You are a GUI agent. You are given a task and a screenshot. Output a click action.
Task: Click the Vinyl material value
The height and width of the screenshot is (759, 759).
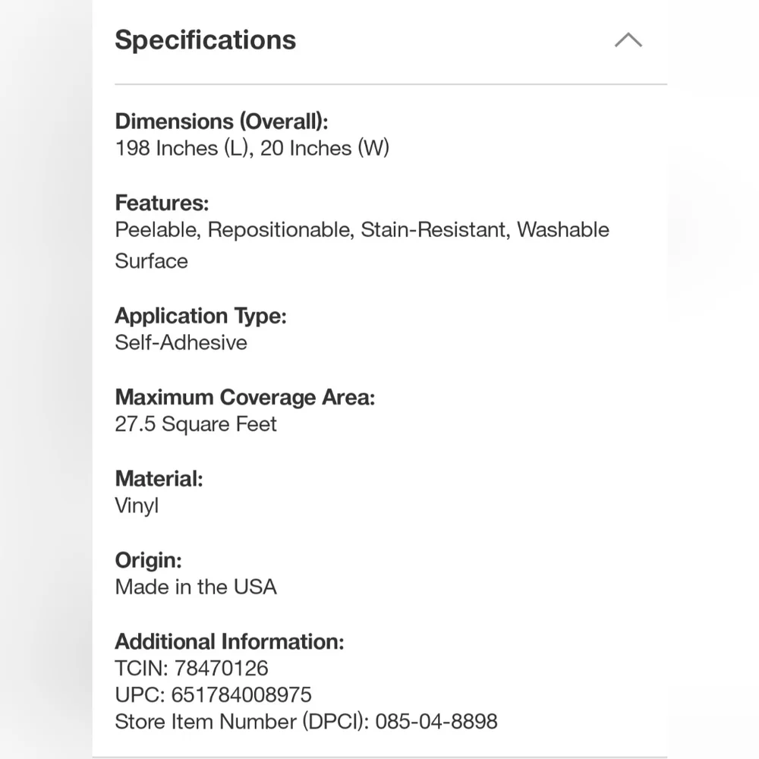[x=137, y=505]
